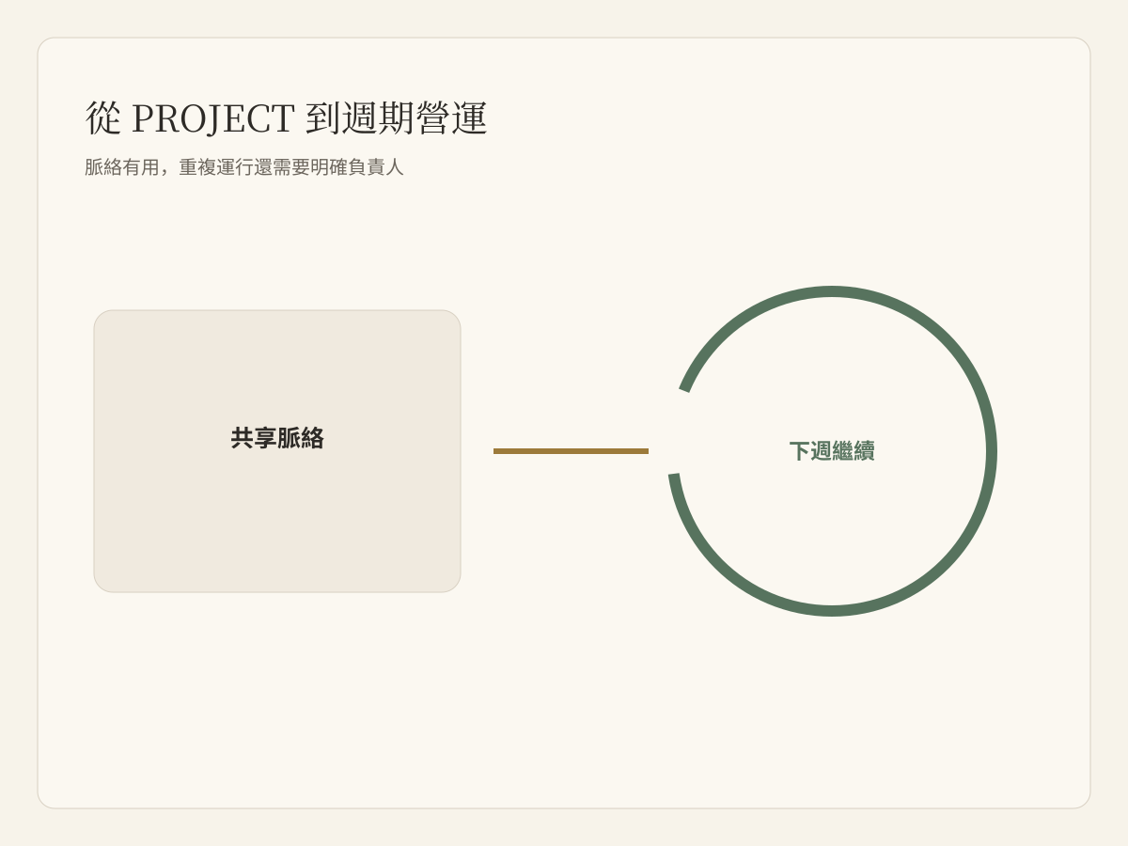Click the upper tip of the ring beside the gap
Screen dimensions: 1128x846
(x=685, y=389)
